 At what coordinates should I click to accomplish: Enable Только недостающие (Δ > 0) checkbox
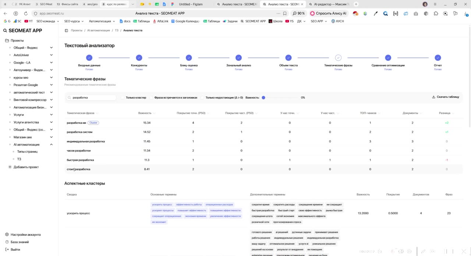click(202, 97)
